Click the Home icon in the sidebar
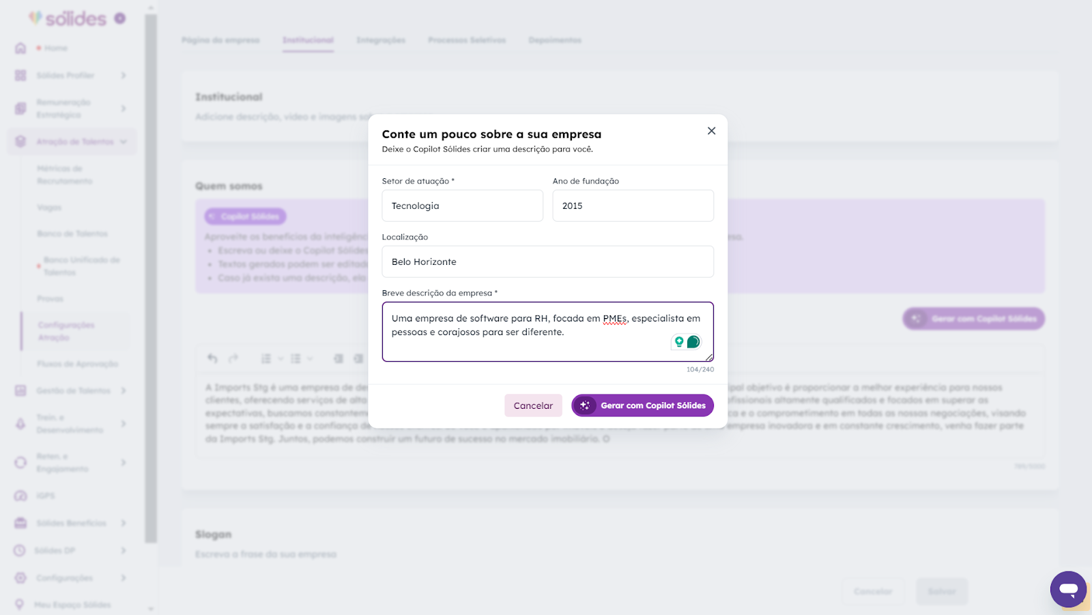The width and height of the screenshot is (1092, 615). tap(20, 48)
